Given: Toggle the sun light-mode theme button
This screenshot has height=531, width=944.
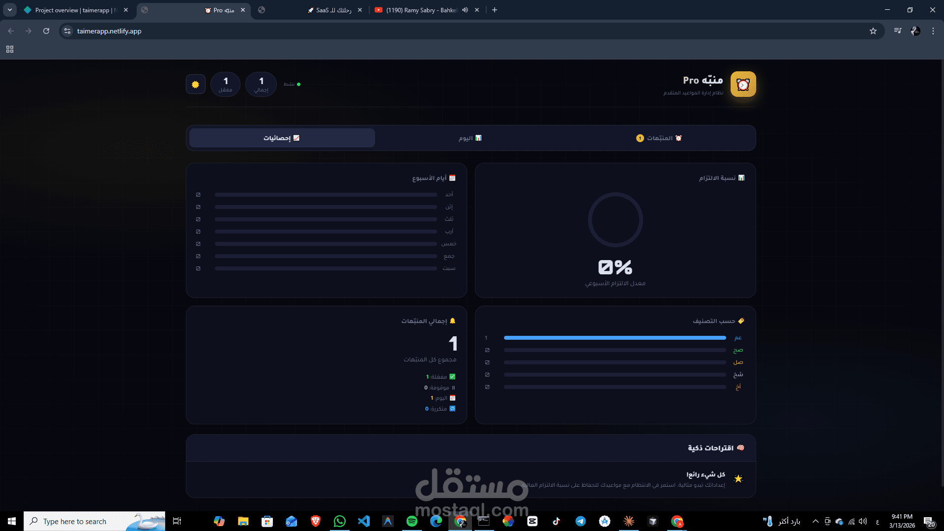Looking at the screenshot, I should point(195,85).
